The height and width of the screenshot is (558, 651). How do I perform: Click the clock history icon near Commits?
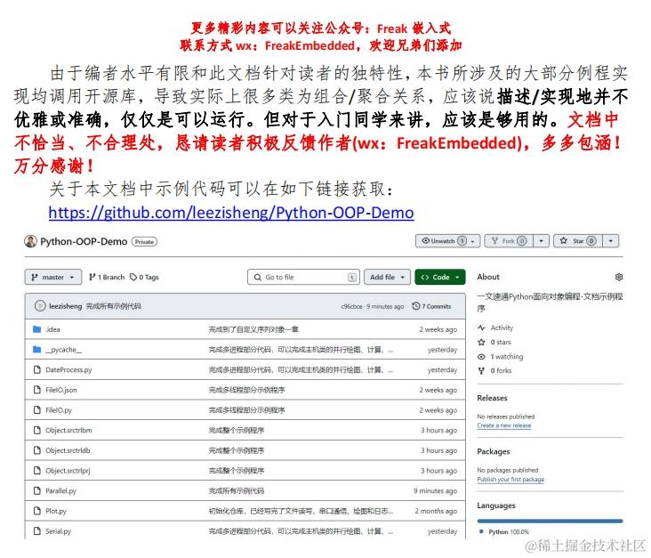[x=415, y=306]
